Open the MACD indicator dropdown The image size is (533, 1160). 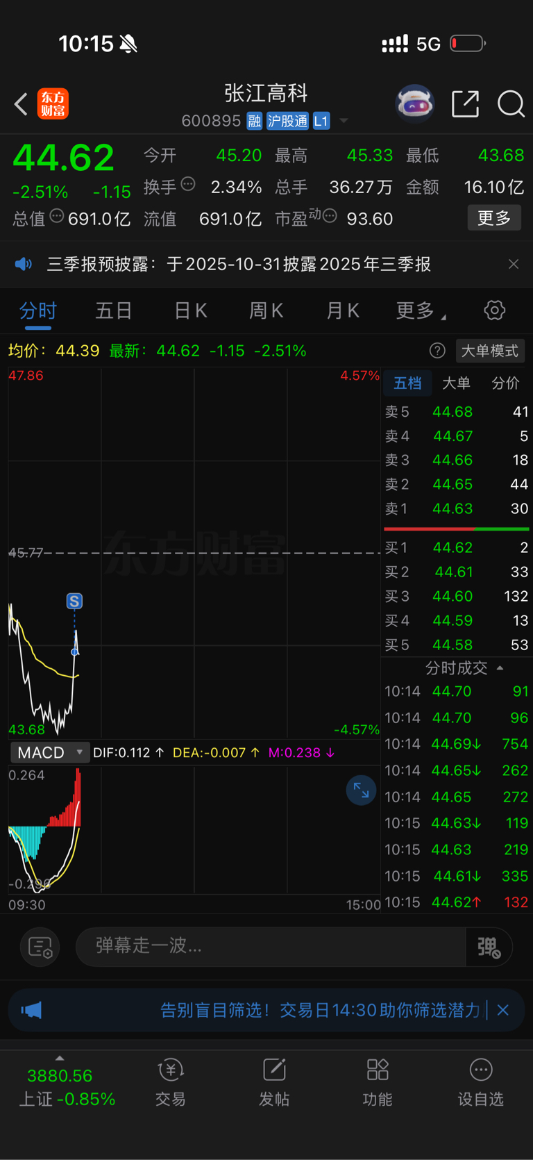click(50, 752)
